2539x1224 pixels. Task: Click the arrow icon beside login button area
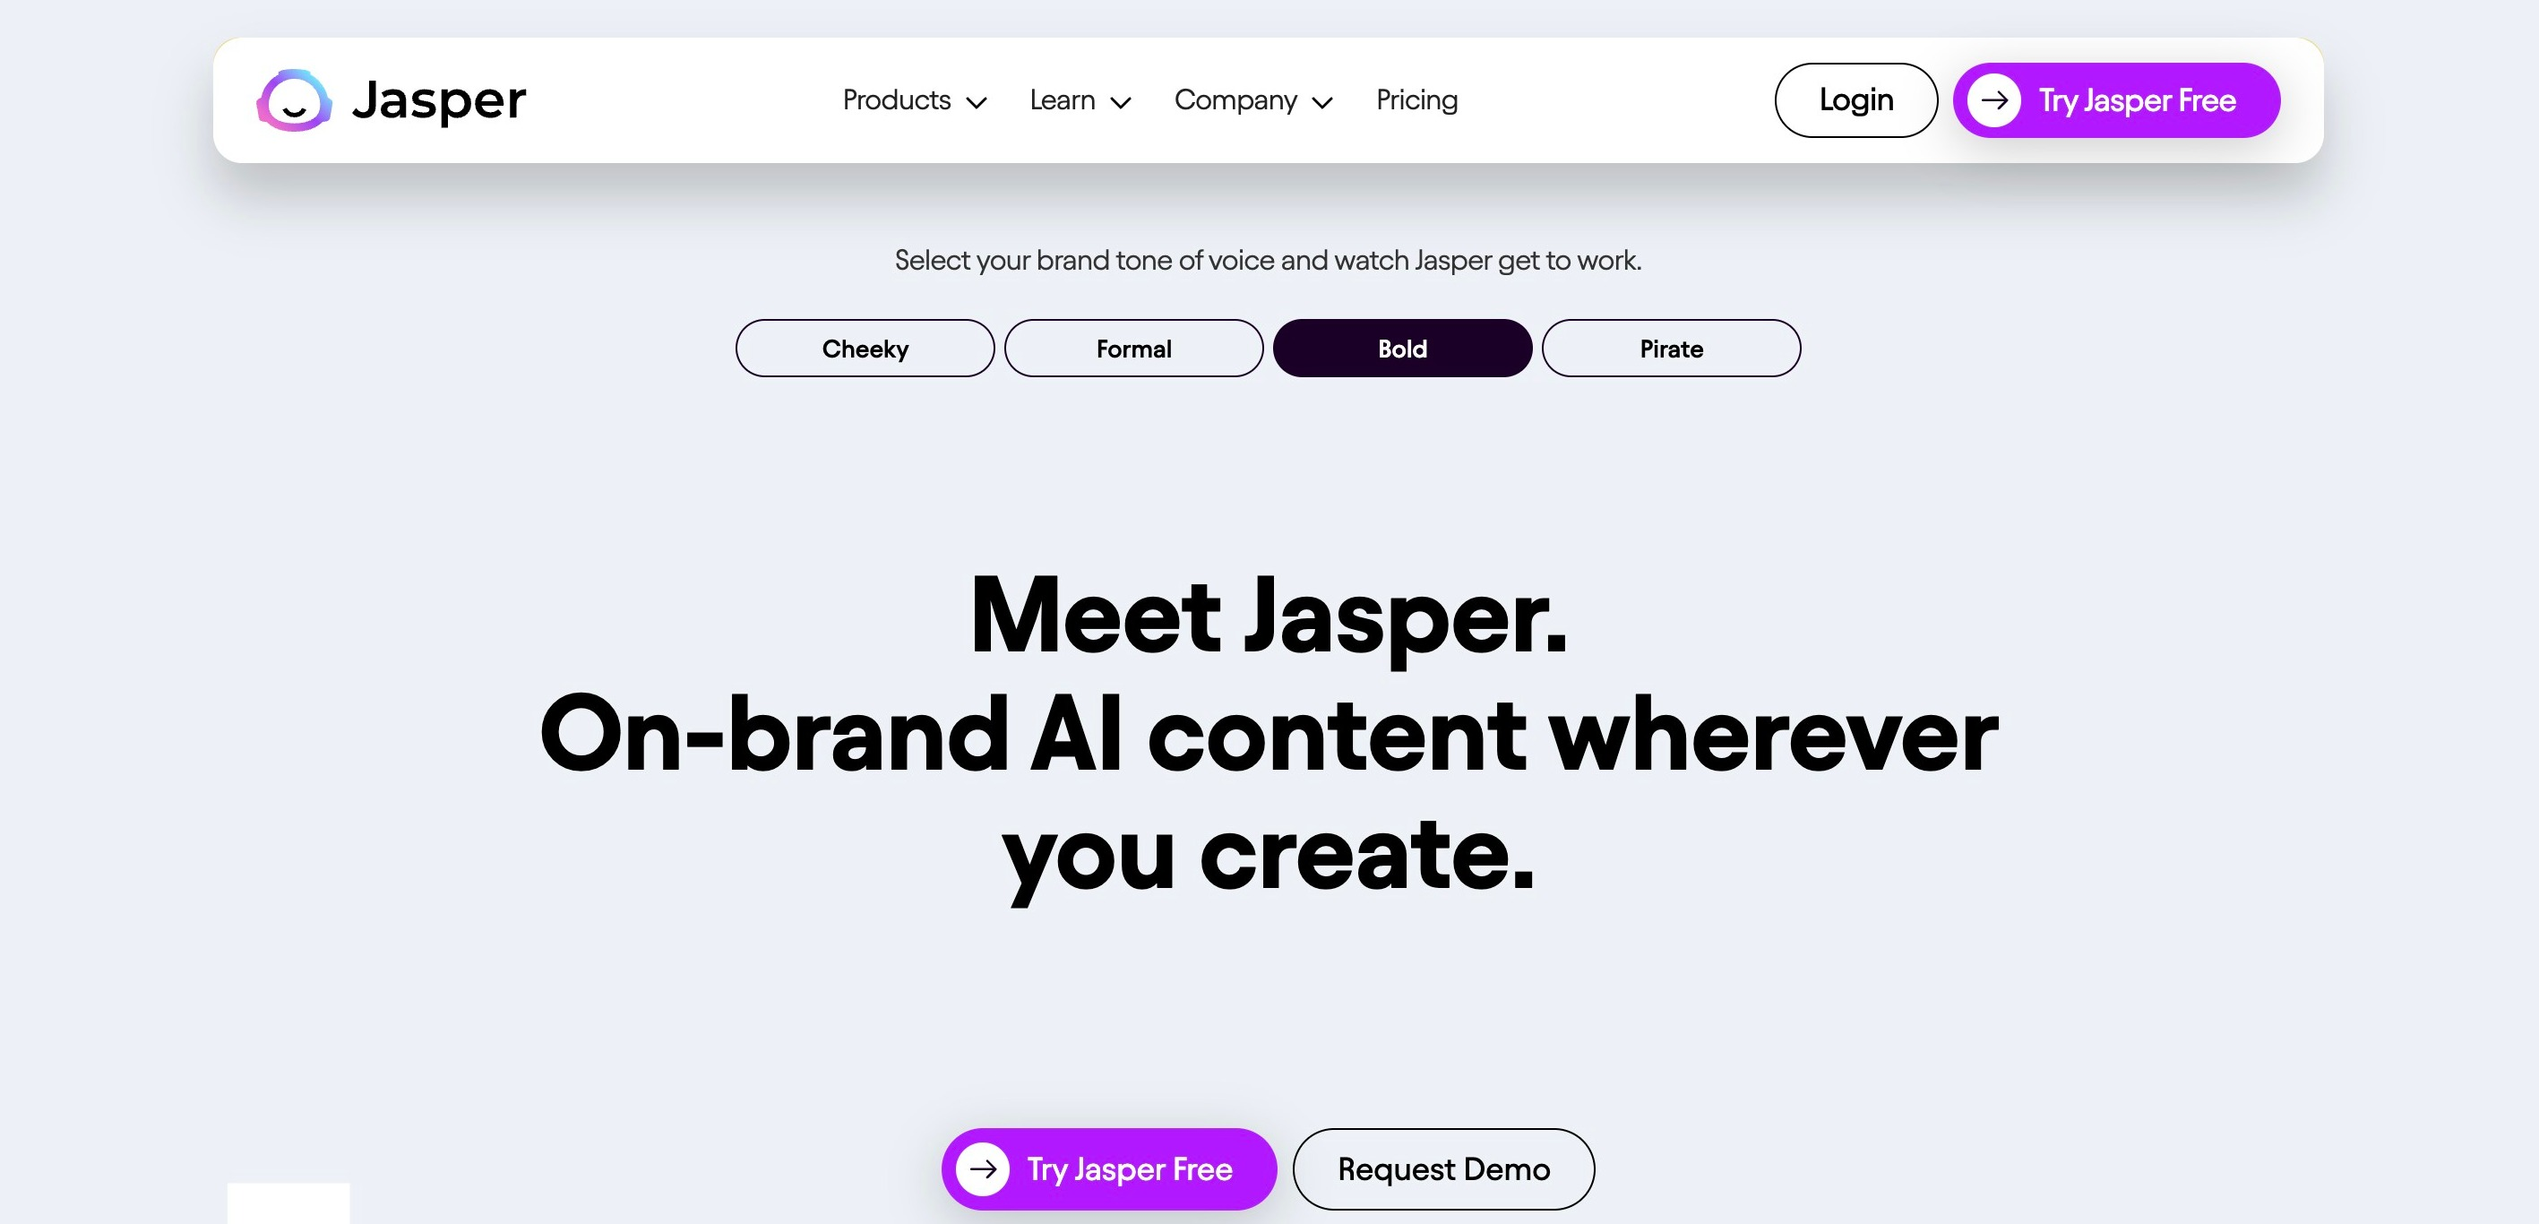[1995, 100]
